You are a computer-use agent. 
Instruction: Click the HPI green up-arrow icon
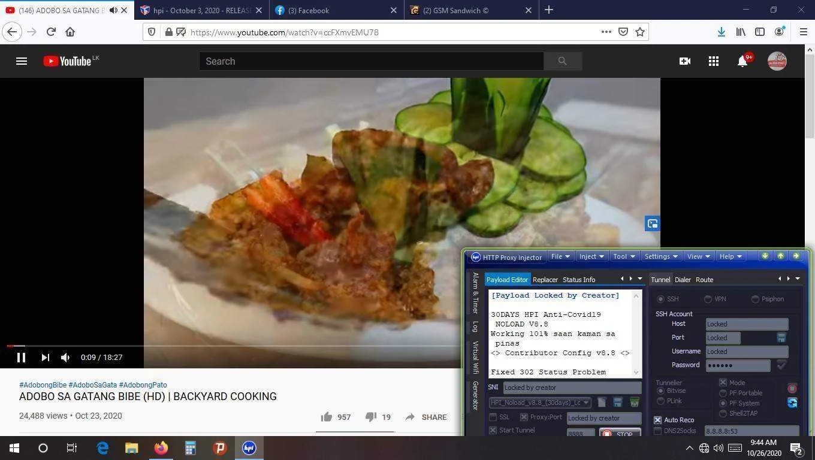click(780, 256)
